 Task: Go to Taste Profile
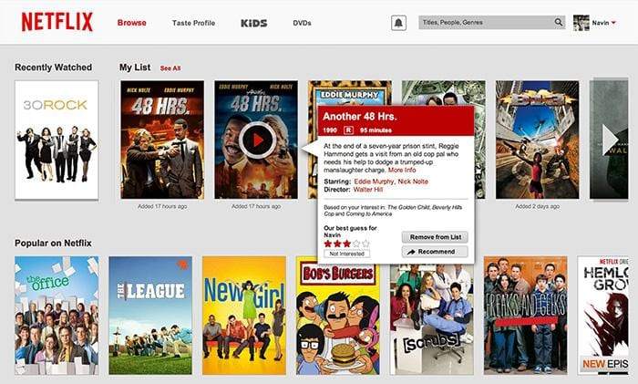(193, 23)
